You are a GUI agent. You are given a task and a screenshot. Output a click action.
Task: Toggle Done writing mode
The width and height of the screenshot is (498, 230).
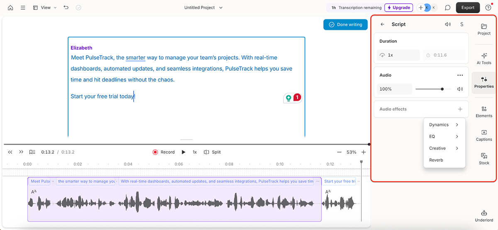[x=345, y=24]
